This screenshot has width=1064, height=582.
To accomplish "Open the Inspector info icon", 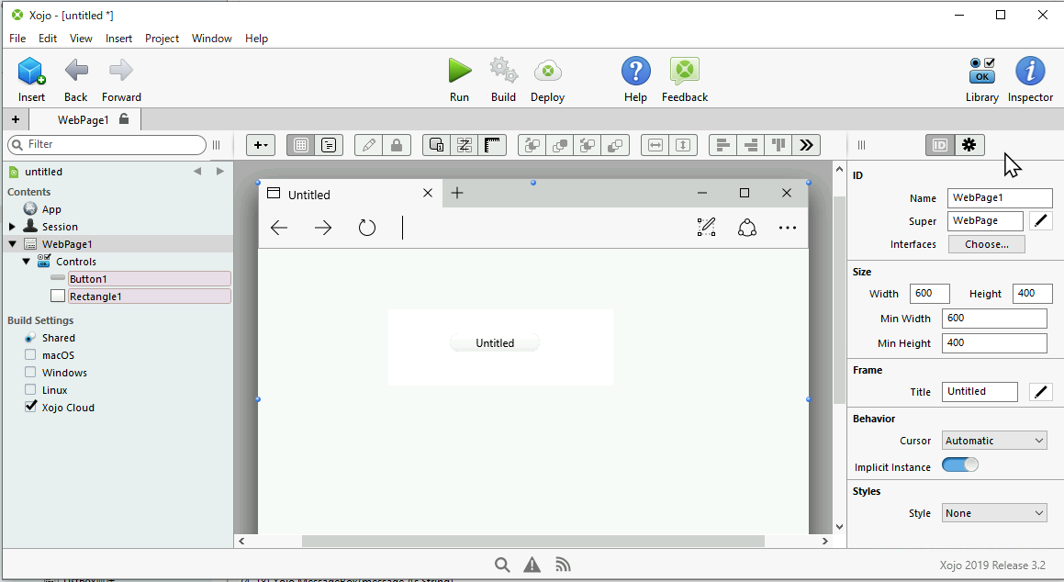I will 1030,71.
